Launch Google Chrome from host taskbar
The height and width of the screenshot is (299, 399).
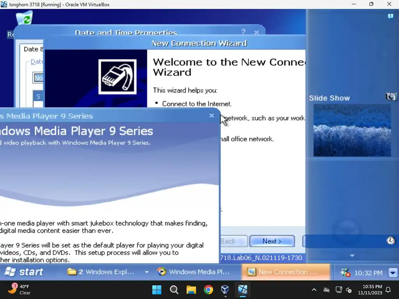[x=208, y=290]
